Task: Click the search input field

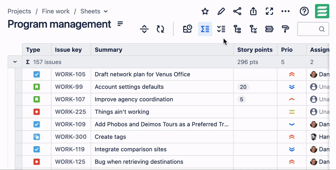Action: 313,29
